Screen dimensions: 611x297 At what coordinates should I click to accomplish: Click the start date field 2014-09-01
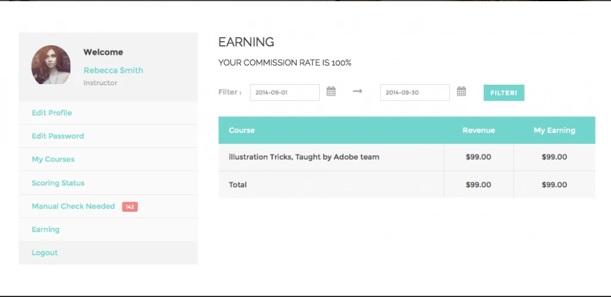[x=285, y=92]
